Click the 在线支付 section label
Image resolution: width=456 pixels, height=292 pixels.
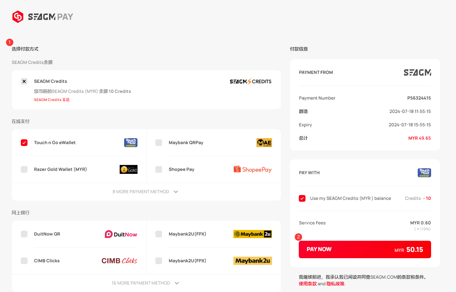tap(20, 121)
